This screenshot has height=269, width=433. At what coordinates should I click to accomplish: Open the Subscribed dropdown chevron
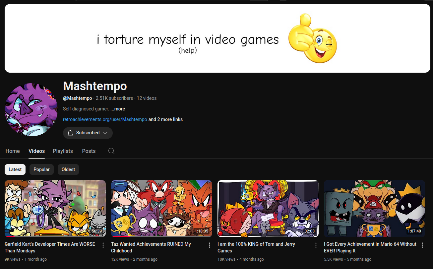coord(105,133)
